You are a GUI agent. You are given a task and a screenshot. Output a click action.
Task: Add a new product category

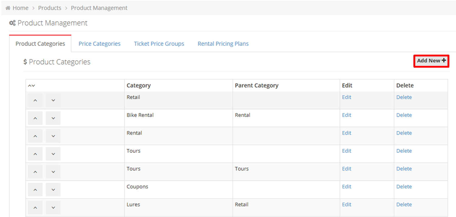431,61
